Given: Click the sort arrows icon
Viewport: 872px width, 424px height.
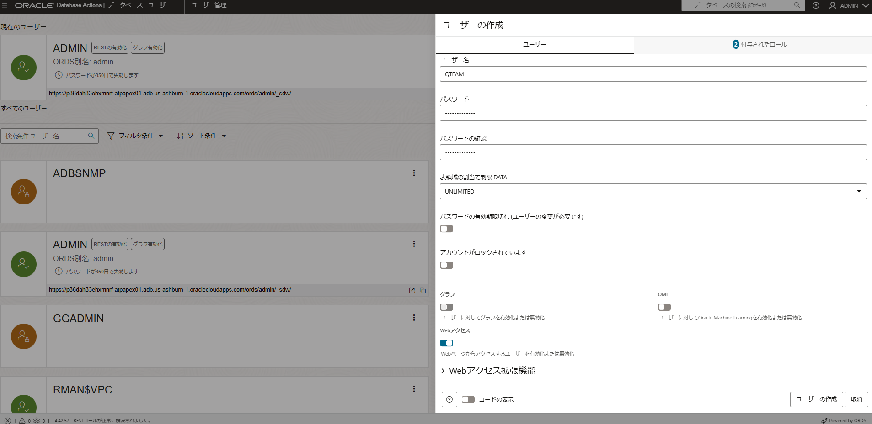Looking at the screenshot, I should tap(180, 136).
